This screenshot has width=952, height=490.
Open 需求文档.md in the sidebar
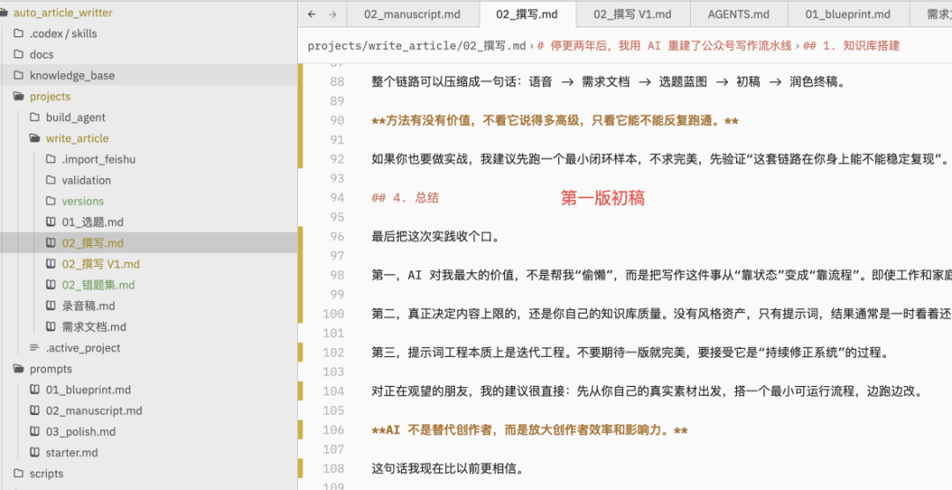click(x=94, y=327)
